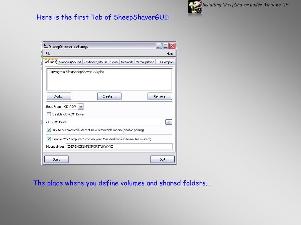Click the SheepShaver mascot icon in the slide header

pos(195,7)
